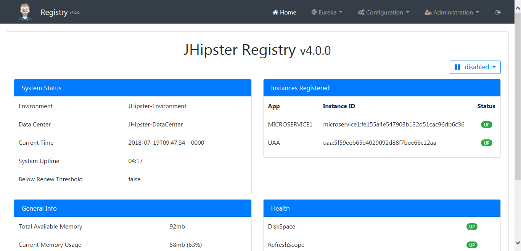Click the MICROSERVICE1 UP status badge

coord(486,125)
